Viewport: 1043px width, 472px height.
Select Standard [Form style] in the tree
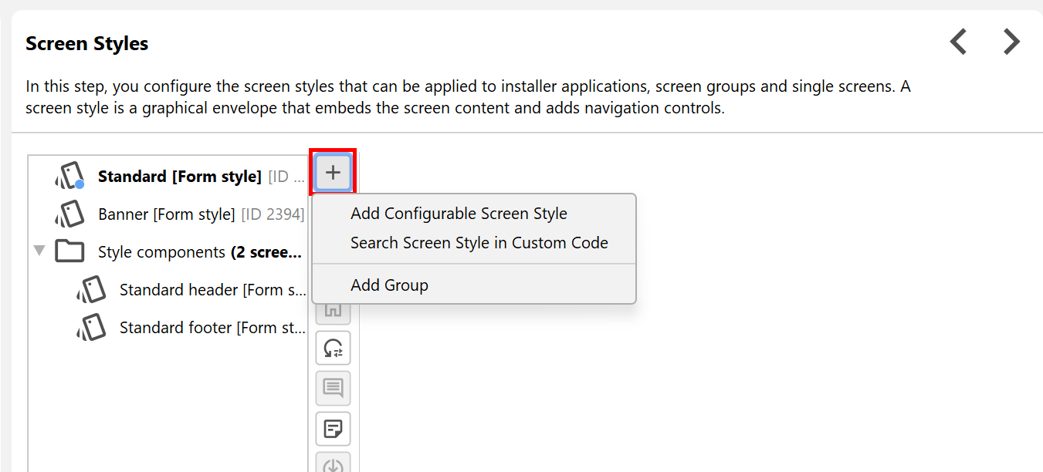[179, 177]
